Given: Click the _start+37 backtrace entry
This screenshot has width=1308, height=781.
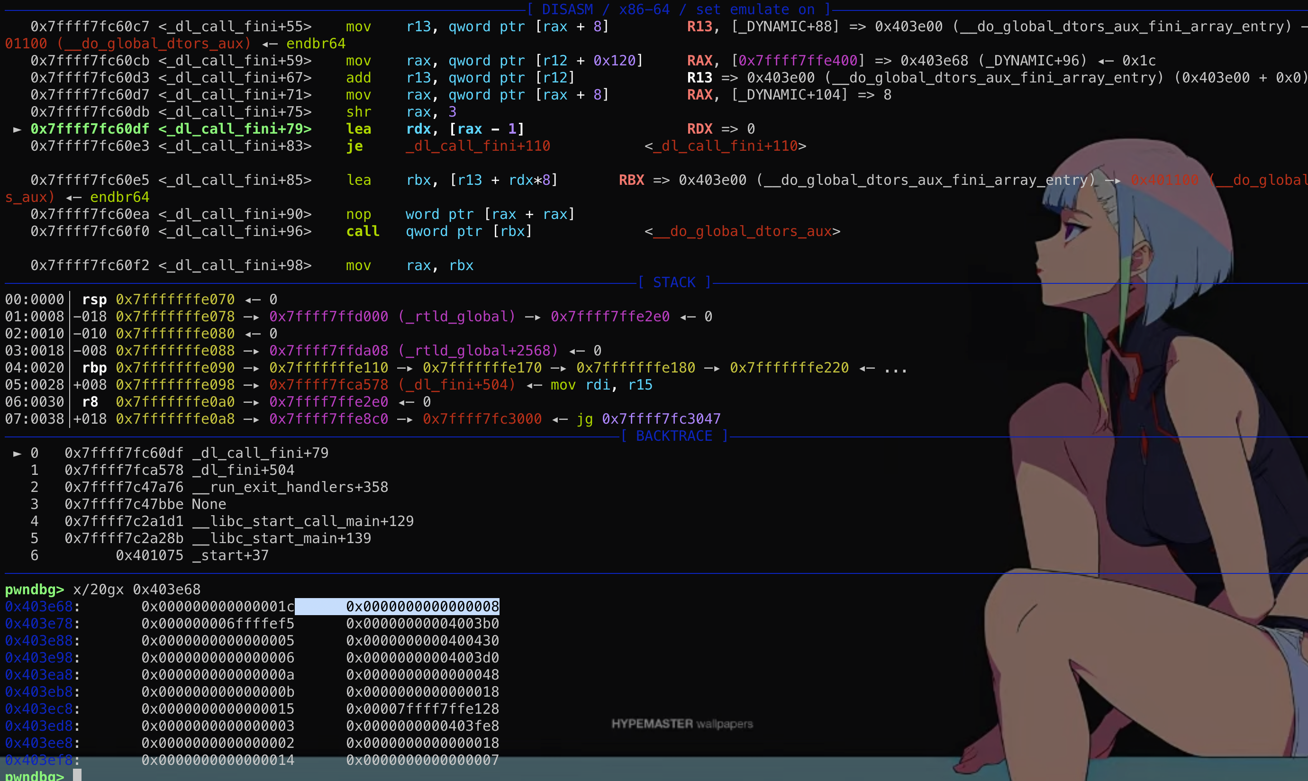Looking at the screenshot, I should 230,556.
